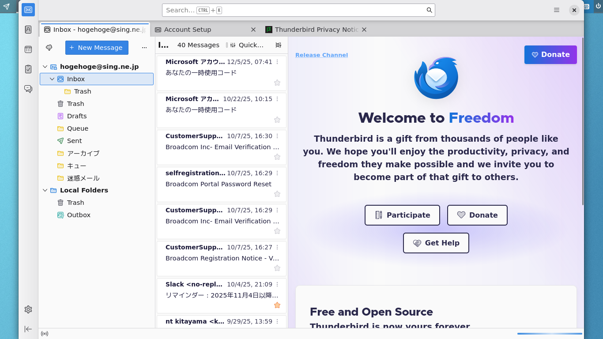Open more menu for Slack message

[x=277, y=284]
